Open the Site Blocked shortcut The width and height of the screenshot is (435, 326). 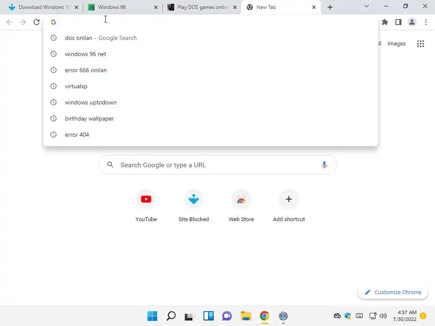pos(194,206)
